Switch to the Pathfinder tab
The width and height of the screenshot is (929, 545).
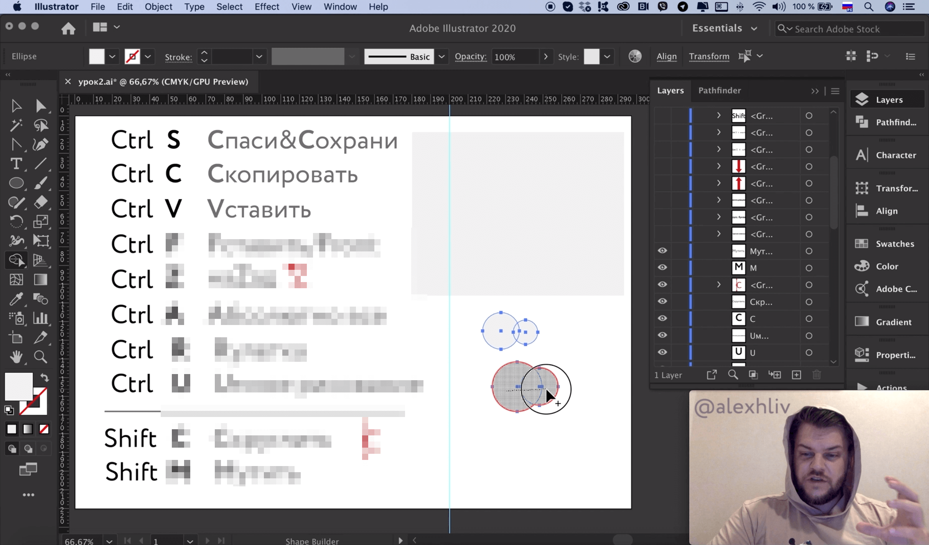point(719,90)
